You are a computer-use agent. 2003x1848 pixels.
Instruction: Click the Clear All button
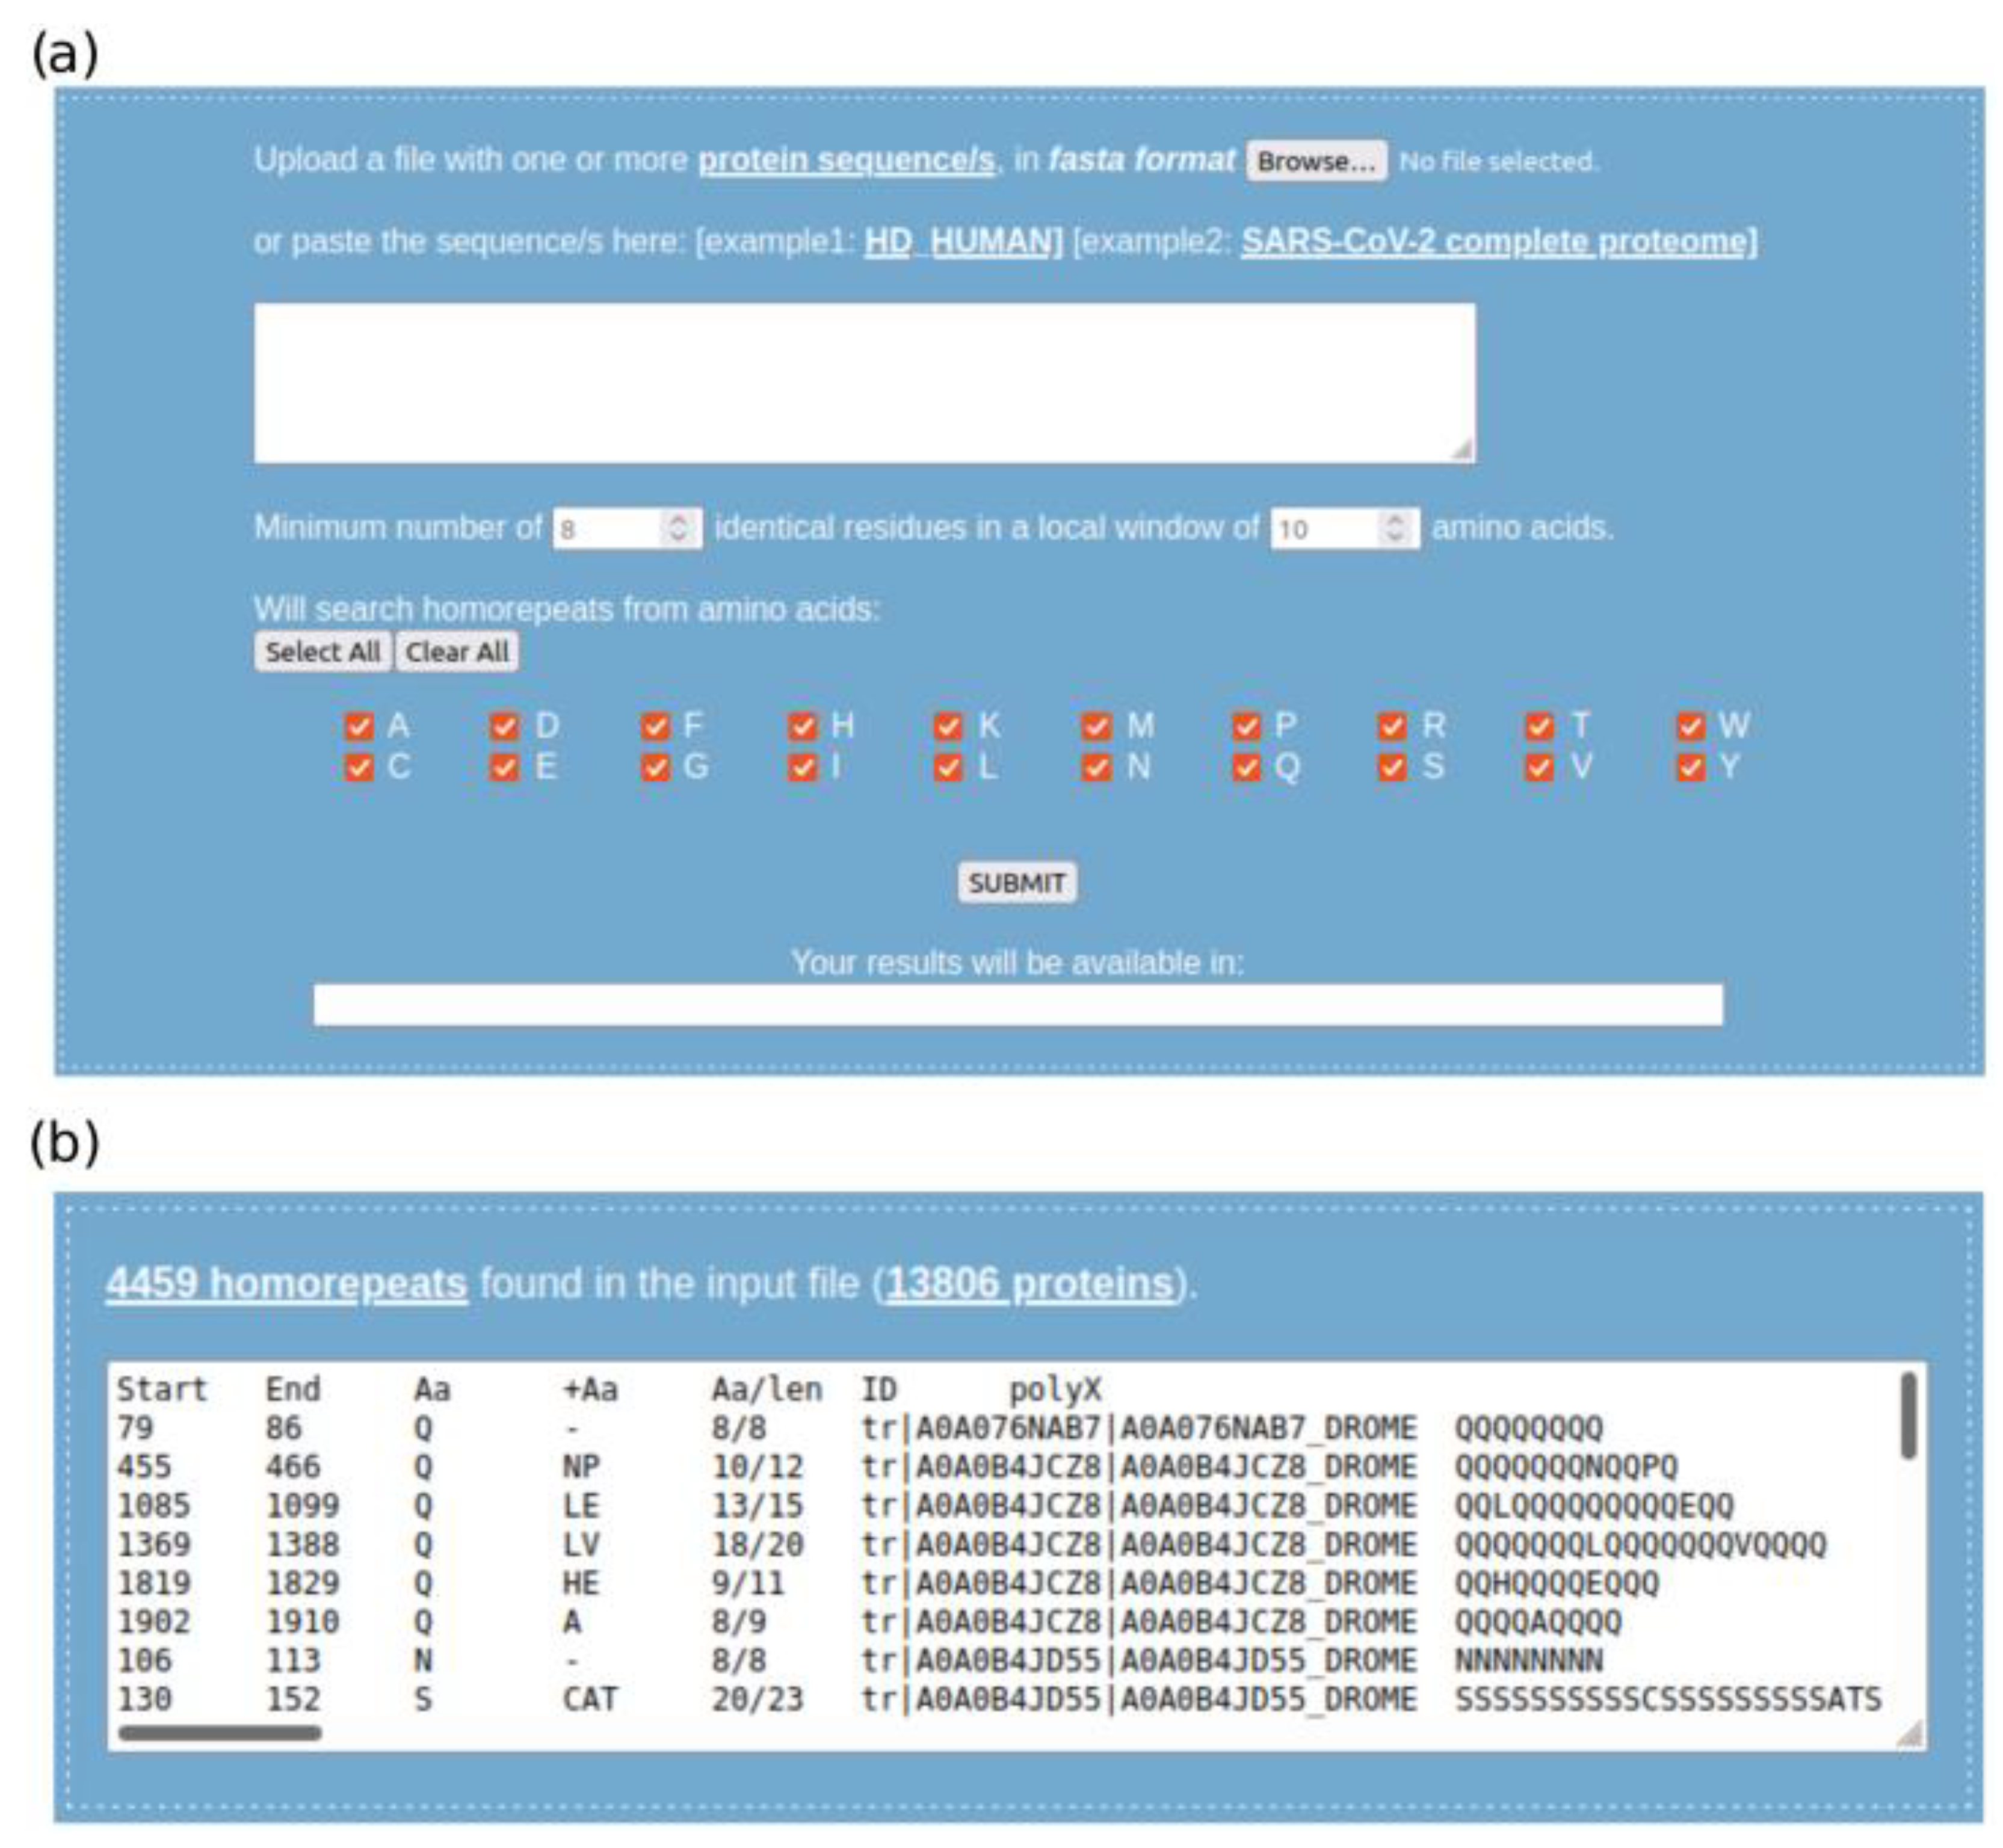[458, 652]
